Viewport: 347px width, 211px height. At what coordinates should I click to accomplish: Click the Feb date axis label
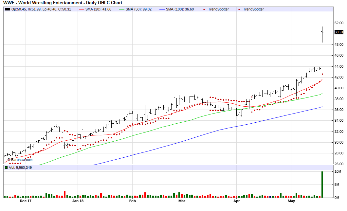pos(132,201)
